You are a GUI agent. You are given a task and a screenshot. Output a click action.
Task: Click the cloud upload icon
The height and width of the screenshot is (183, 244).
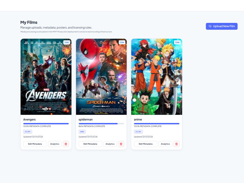coord(210,26)
